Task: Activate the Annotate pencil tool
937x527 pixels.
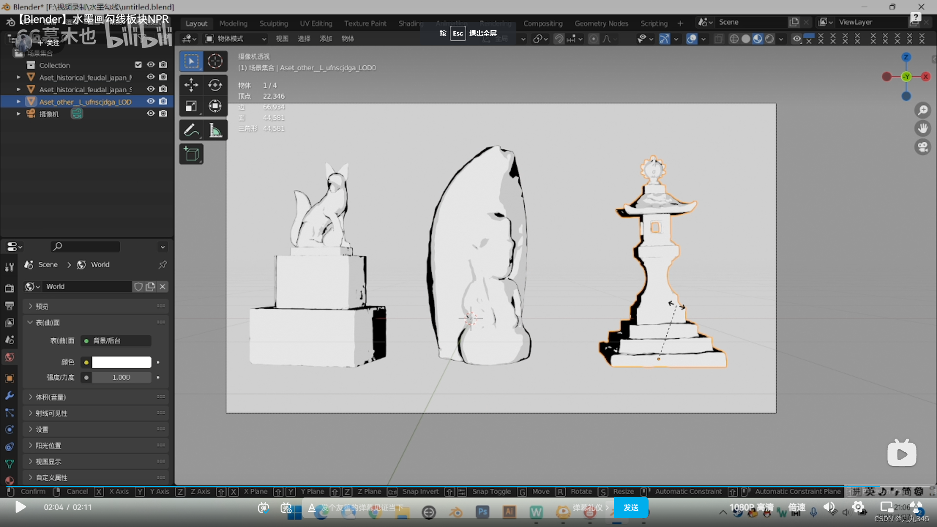Action: point(191,130)
